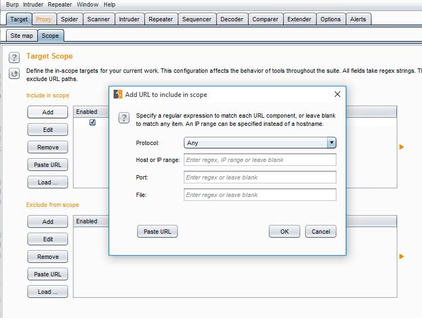The height and width of the screenshot is (318, 422).
Task: Click the Port input field
Action: click(260, 177)
